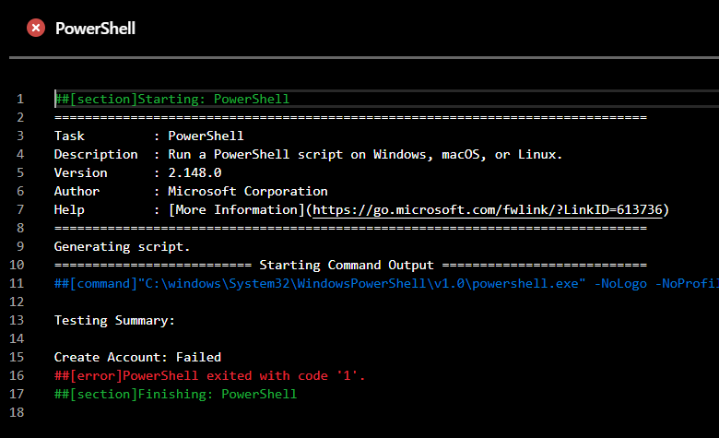The image size is (719, 438).
Task: Click the Starting Command Output separator line
Action: point(350,265)
